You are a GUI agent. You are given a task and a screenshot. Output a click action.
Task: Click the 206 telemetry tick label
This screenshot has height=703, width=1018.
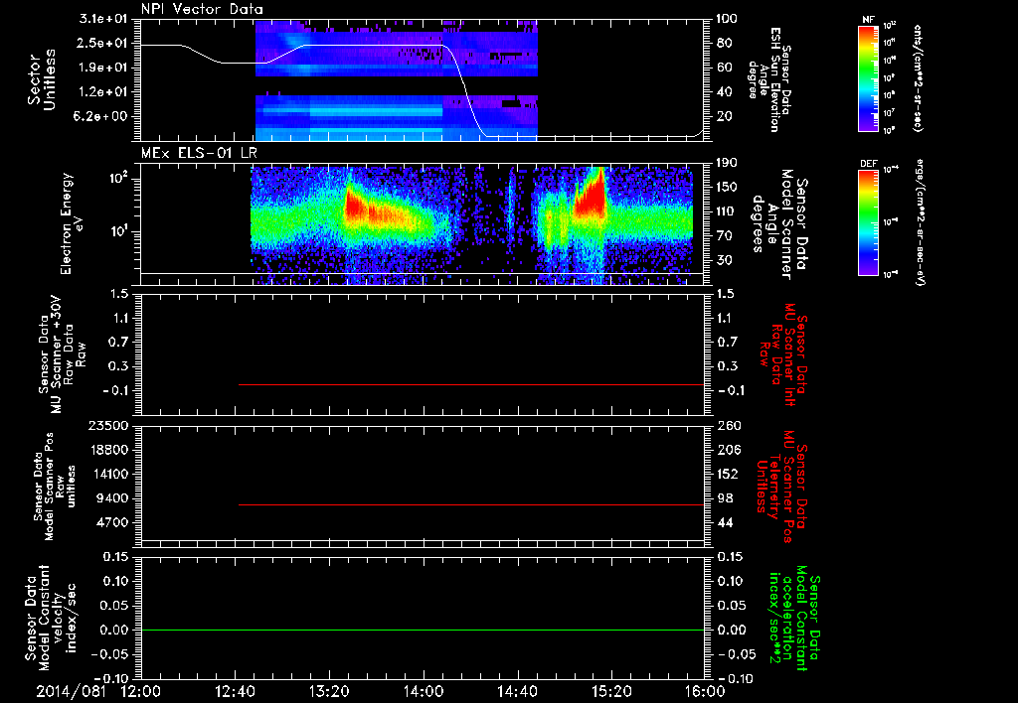click(x=729, y=450)
